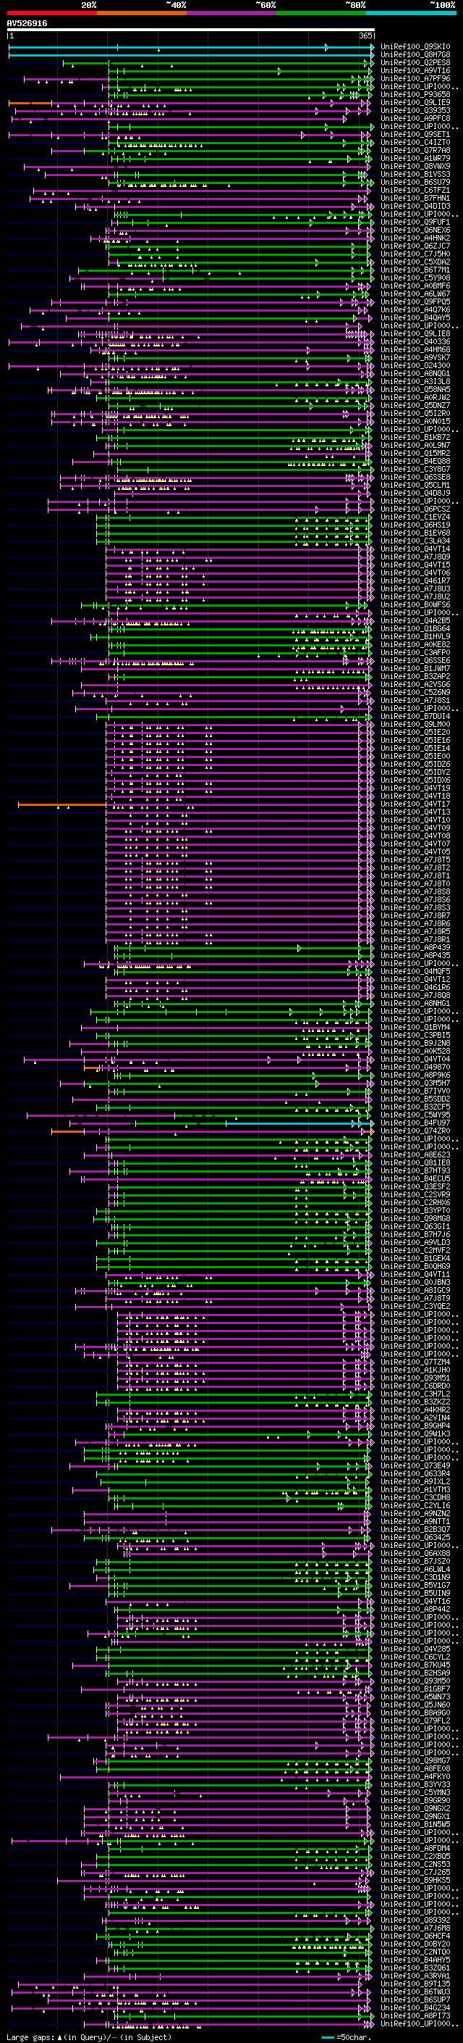Image resolution: width=463 pixels, height=2043 pixels.
Task: Click the white query ruler bar
Action: 191,30
